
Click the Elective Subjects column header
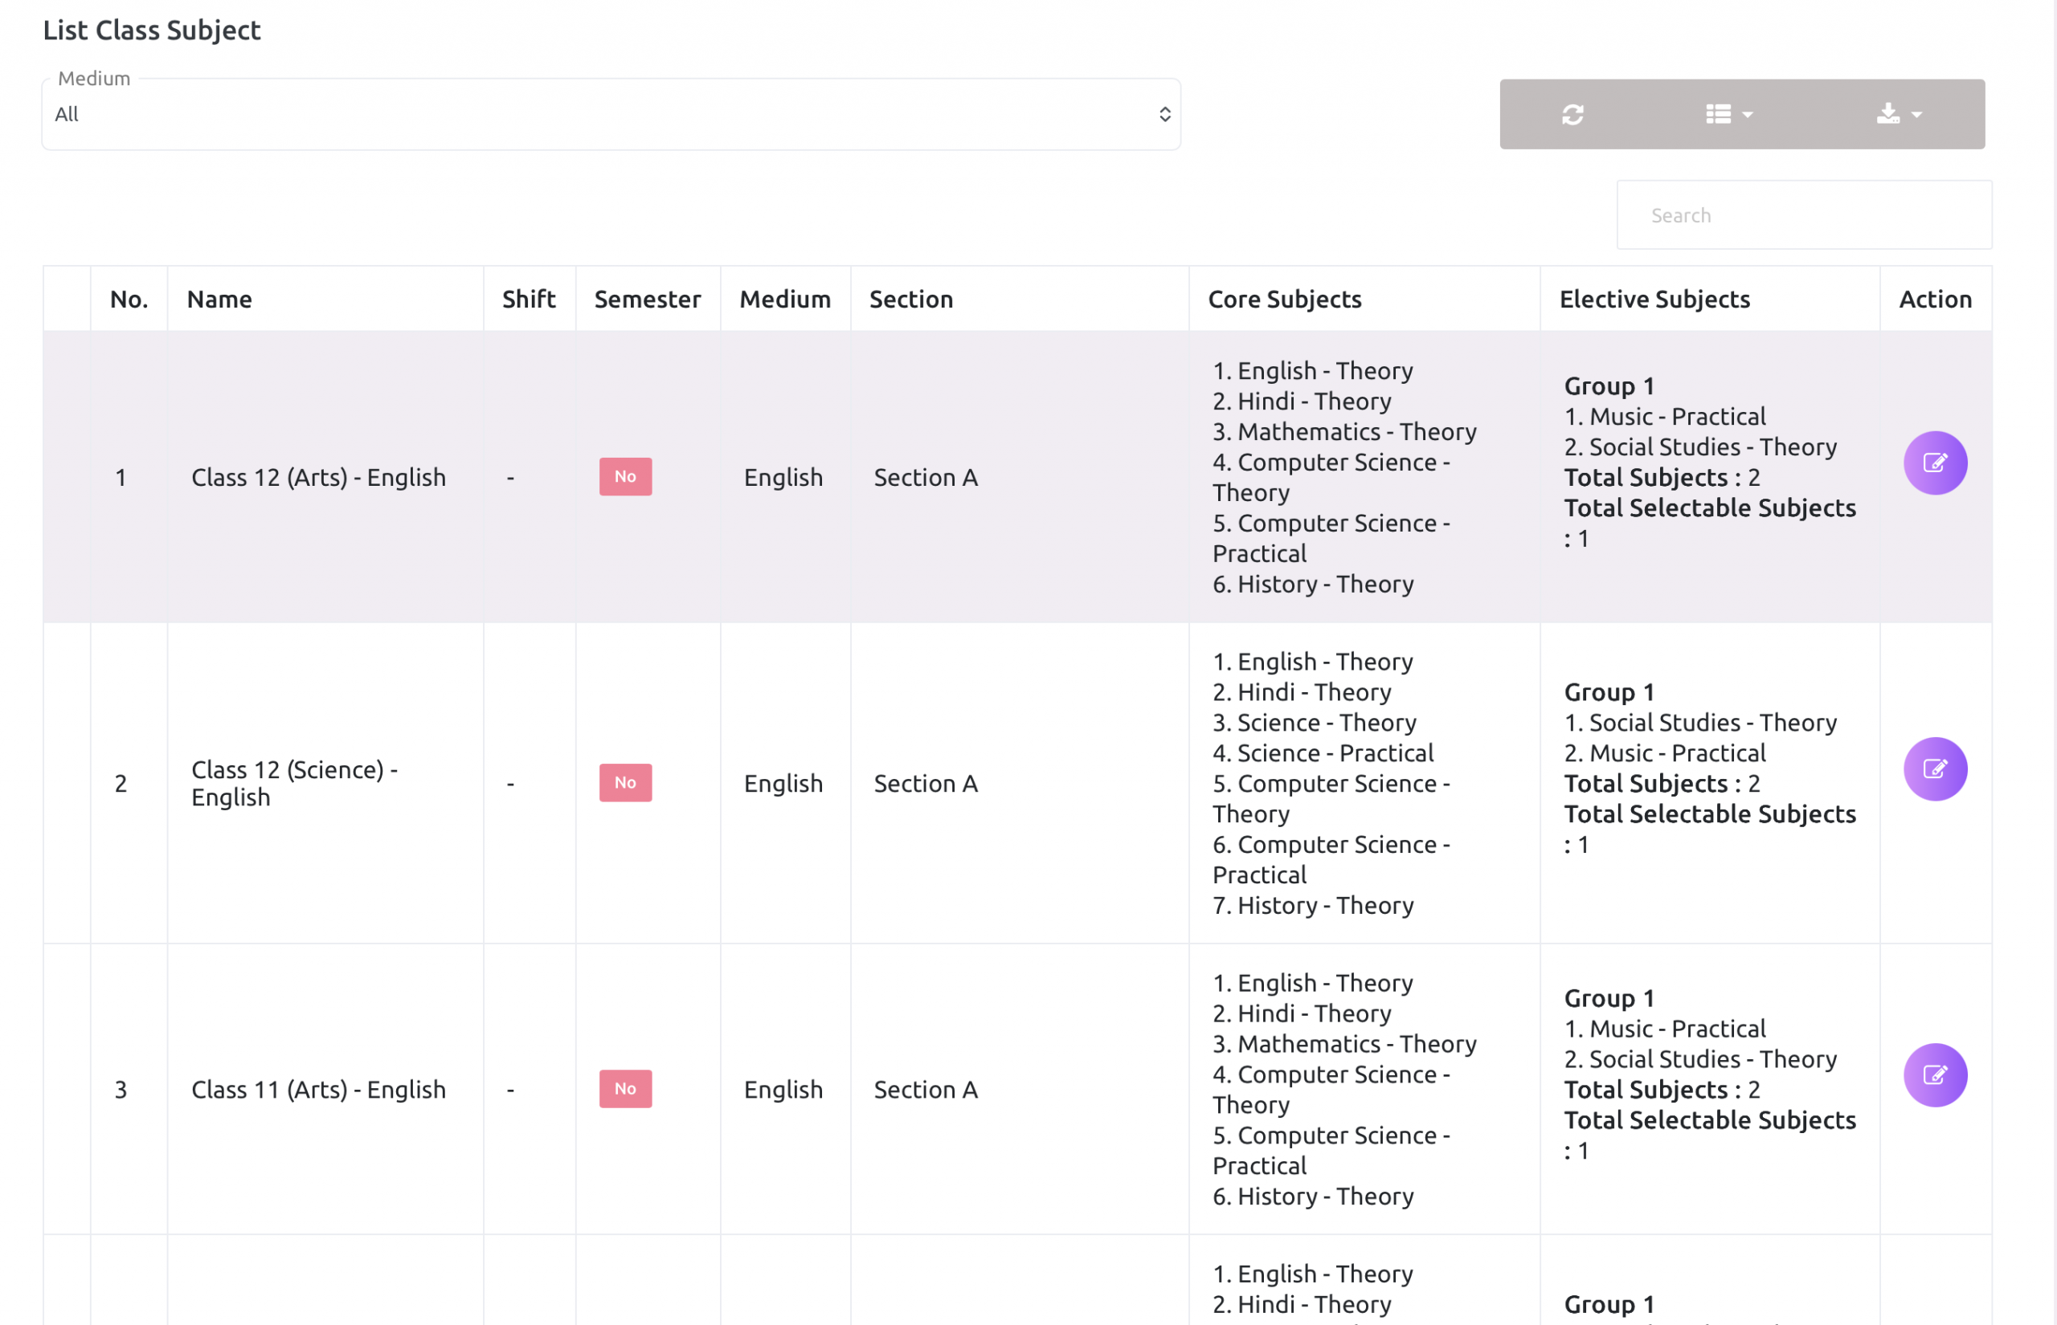(1654, 300)
